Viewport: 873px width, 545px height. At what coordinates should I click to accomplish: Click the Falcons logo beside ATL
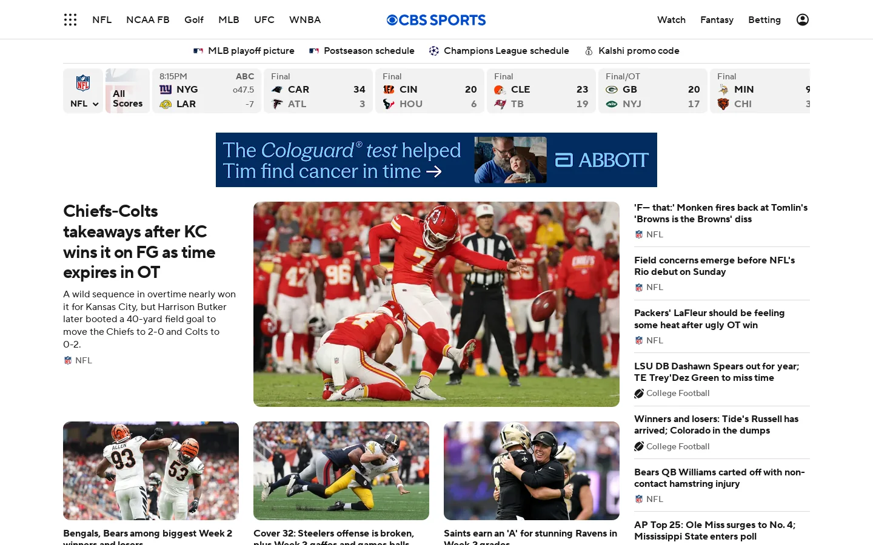pos(277,104)
